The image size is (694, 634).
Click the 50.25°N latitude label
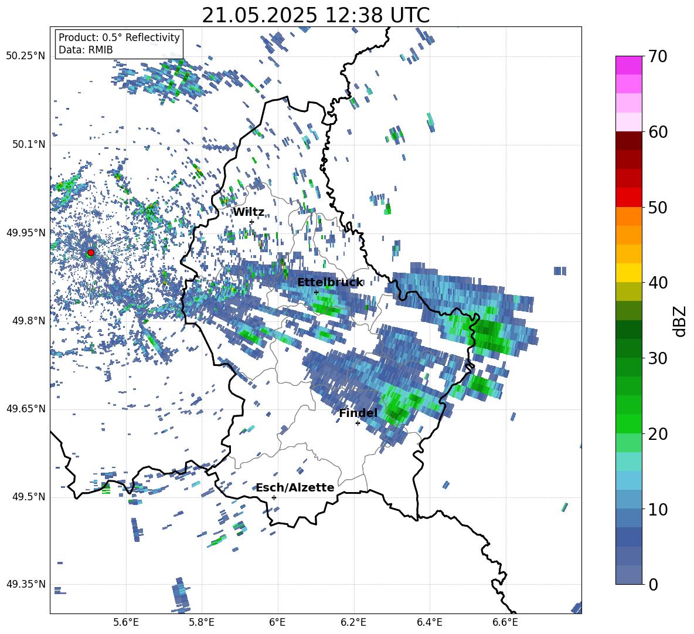click(x=26, y=56)
